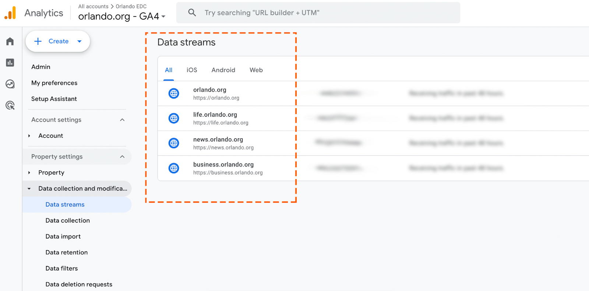Image resolution: width=589 pixels, height=291 pixels.
Task: Collapse the Property settings section chevron
Action: pos(122,157)
